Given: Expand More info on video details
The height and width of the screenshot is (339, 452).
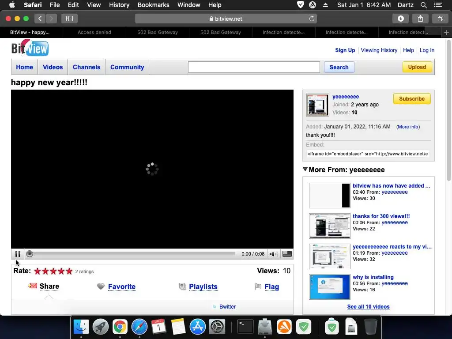Looking at the screenshot, I should coord(408,127).
